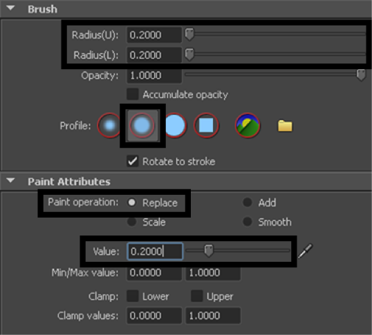Screen dimensions: 372x335
Task: Select the Add paint operation
Action: pos(248,202)
